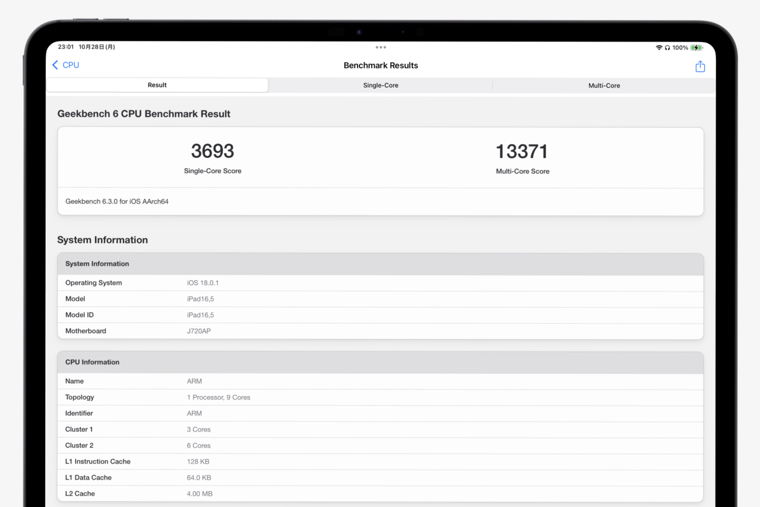The width and height of the screenshot is (760, 507).
Task: Tap the Operating System row label
Action: pos(94,283)
